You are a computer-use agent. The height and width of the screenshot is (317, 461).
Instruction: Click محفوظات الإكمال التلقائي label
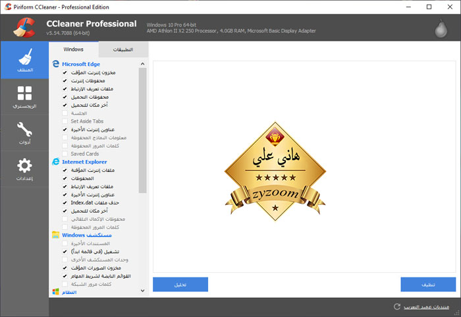98,219
